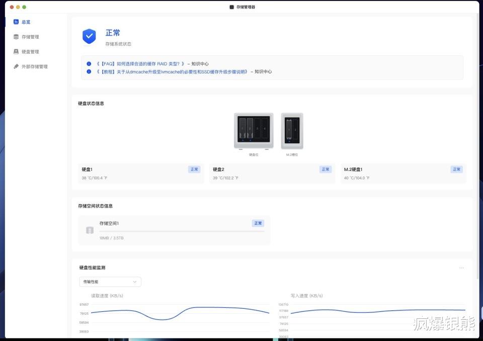The height and width of the screenshot is (341, 483).
Task: Expand the 传输性能 dropdown
Action: point(110,282)
